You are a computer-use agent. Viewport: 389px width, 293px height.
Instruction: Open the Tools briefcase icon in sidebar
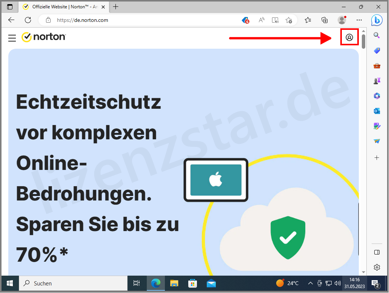[x=377, y=66]
